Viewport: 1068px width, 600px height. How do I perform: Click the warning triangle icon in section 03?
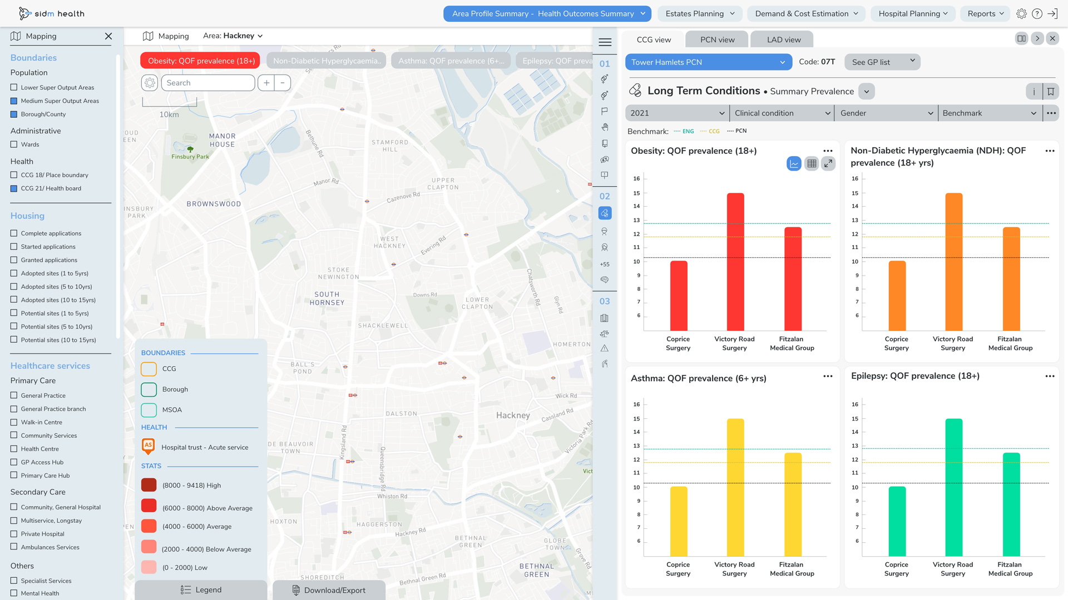point(605,348)
